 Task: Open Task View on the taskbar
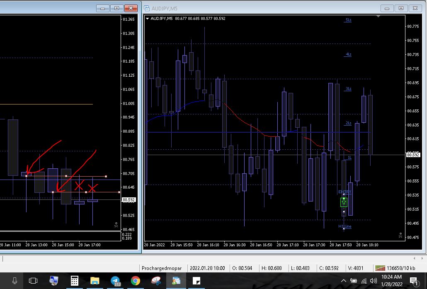pos(33,281)
